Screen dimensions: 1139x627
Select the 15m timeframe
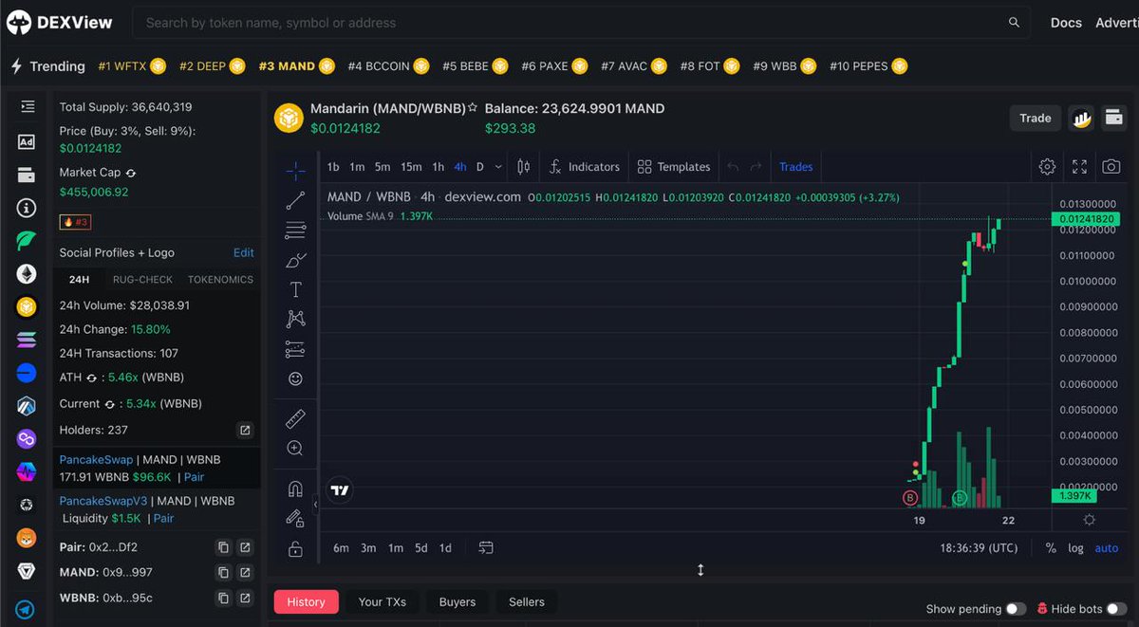pyautogui.click(x=411, y=167)
